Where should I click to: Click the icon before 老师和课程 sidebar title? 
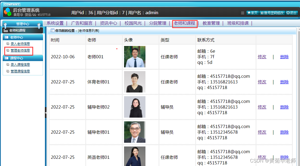pyautogui.click(x=6, y=30)
